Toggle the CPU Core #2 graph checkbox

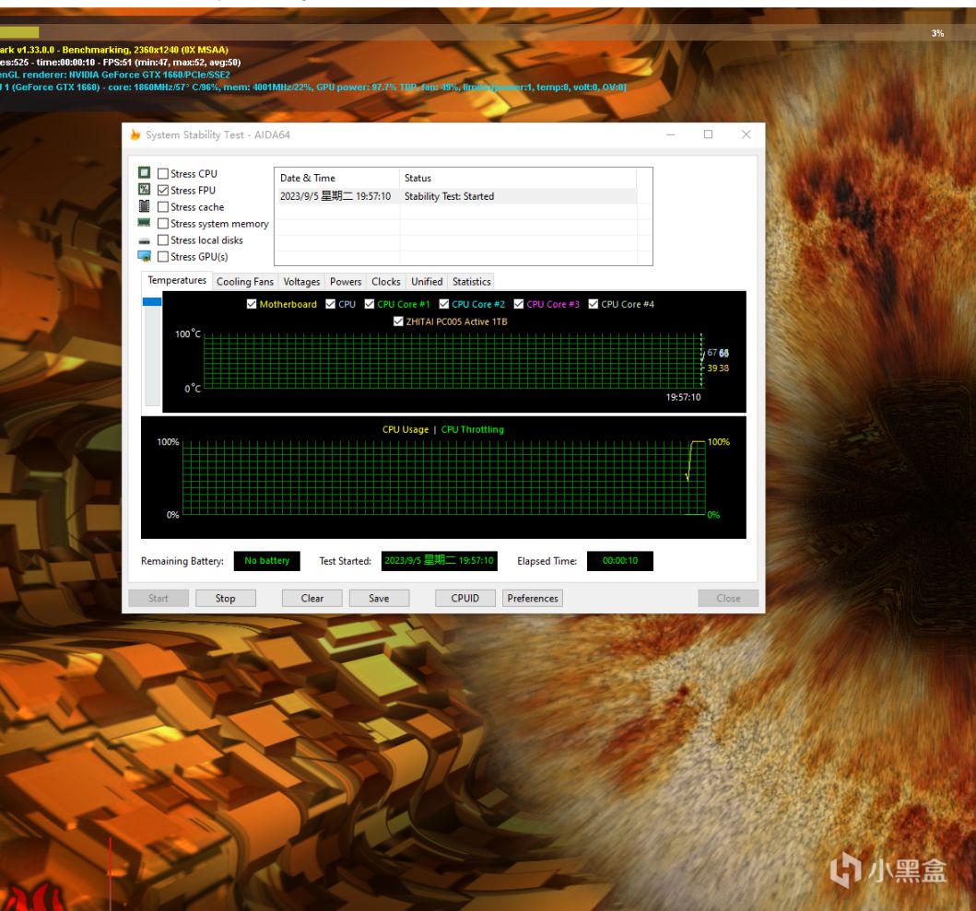(444, 304)
